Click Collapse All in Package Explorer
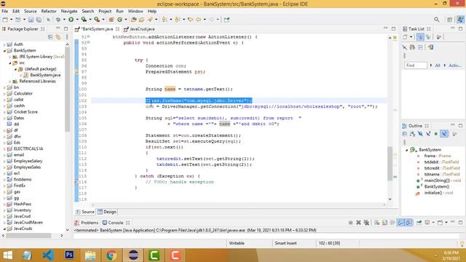This screenshot has height=262, width=466. point(50,37)
